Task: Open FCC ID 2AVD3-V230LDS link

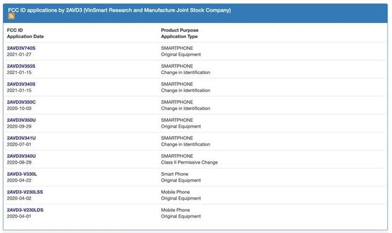Action: click(x=25, y=210)
